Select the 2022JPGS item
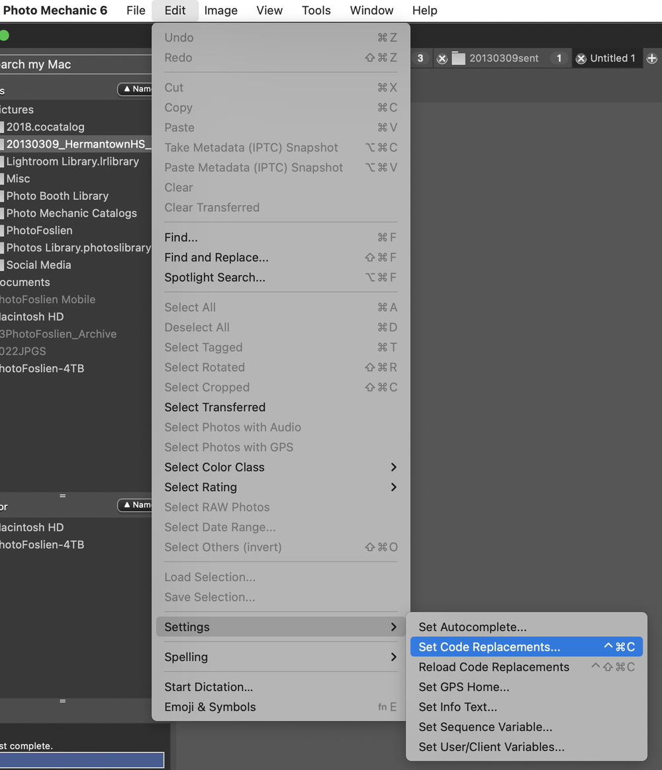 click(x=75, y=351)
